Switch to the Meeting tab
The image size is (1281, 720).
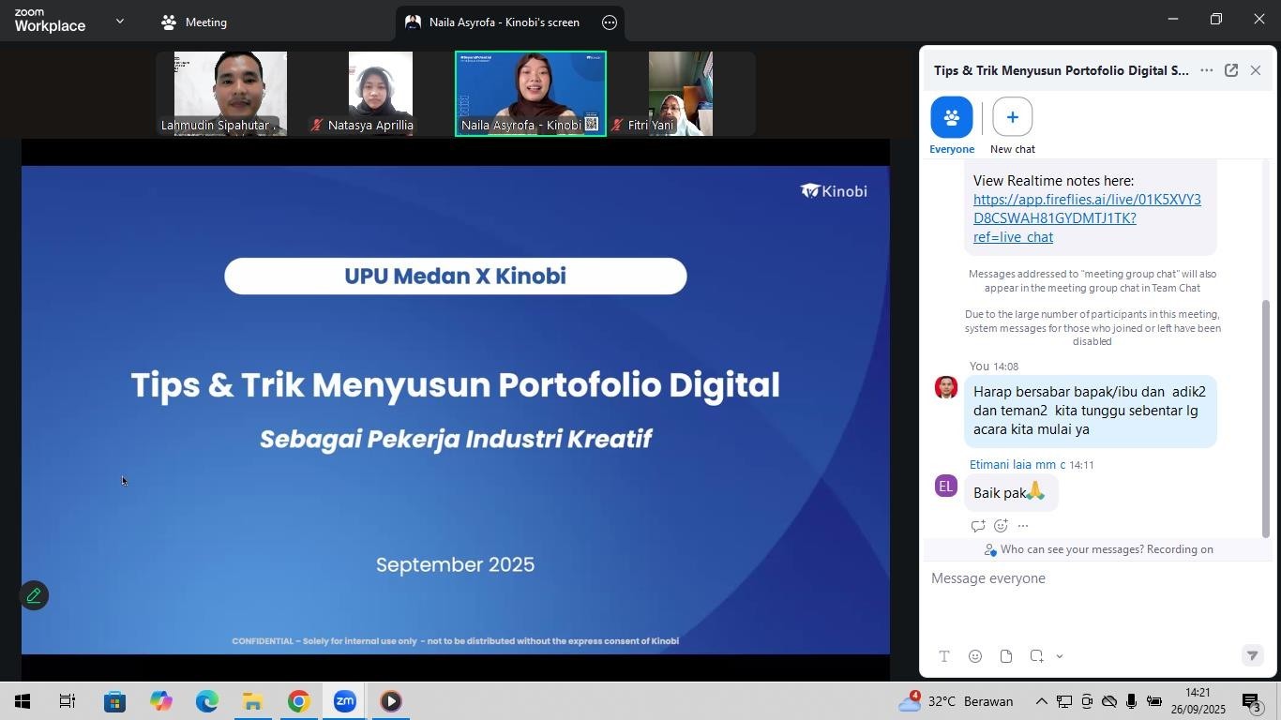(x=194, y=22)
